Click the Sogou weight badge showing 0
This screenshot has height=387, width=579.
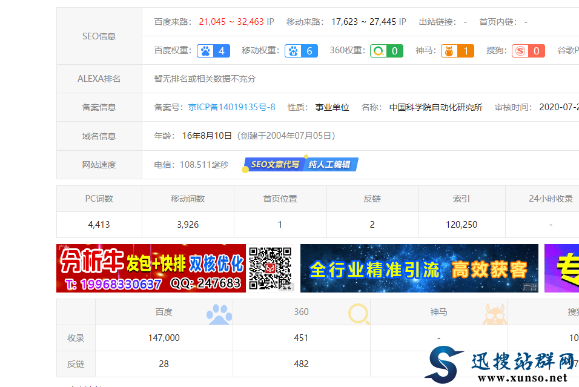(x=528, y=51)
